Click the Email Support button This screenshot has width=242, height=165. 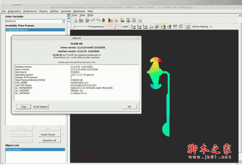point(40,107)
